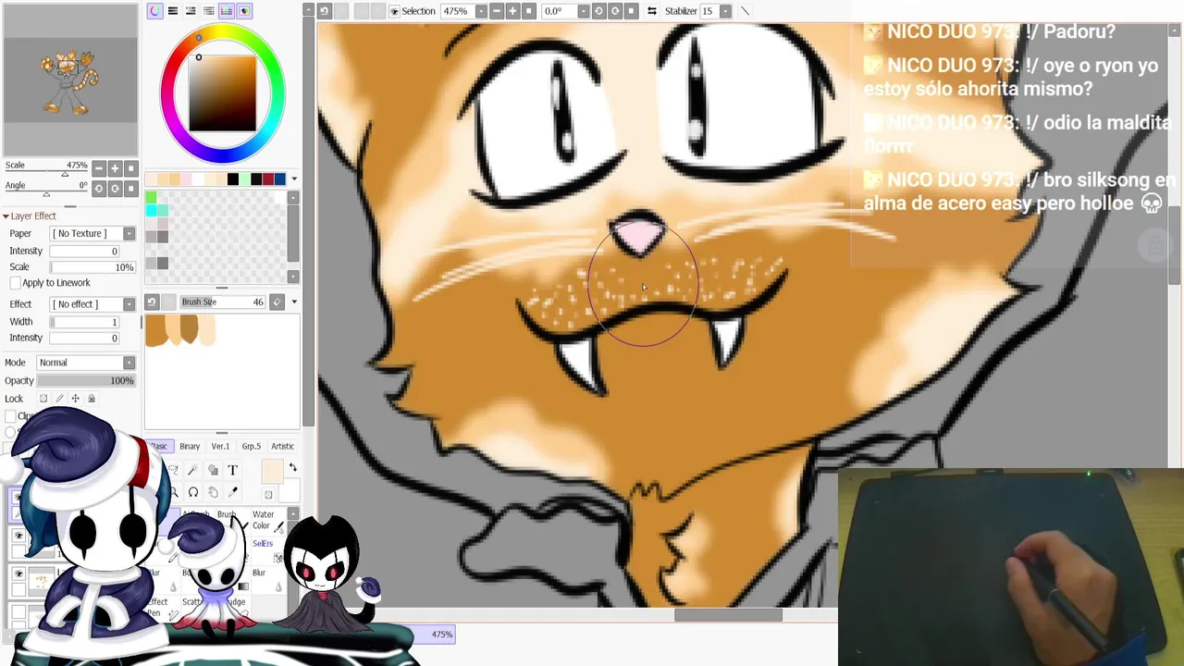Open the rotation angle dropdown in toolbar

583,11
